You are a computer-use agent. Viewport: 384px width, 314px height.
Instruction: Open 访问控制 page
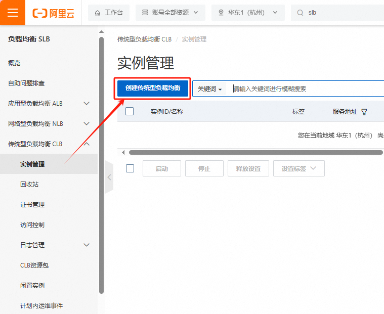(x=32, y=225)
